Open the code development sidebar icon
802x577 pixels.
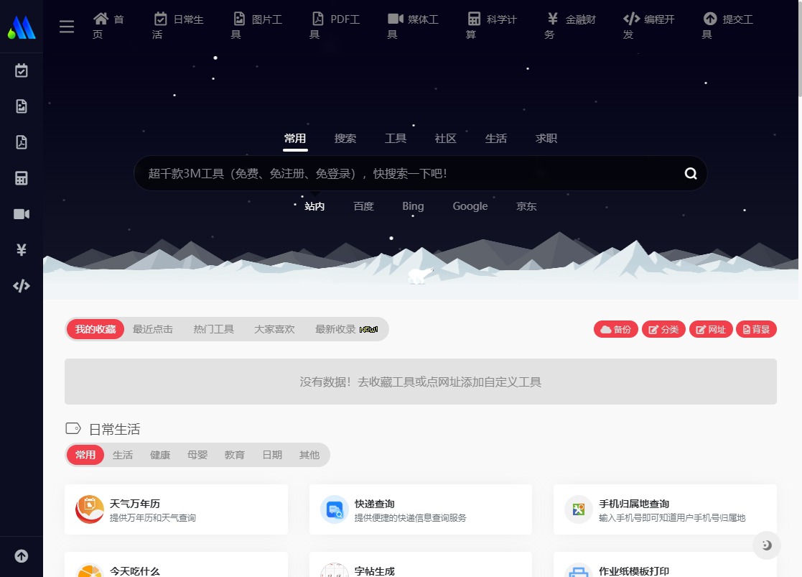[x=22, y=286]
